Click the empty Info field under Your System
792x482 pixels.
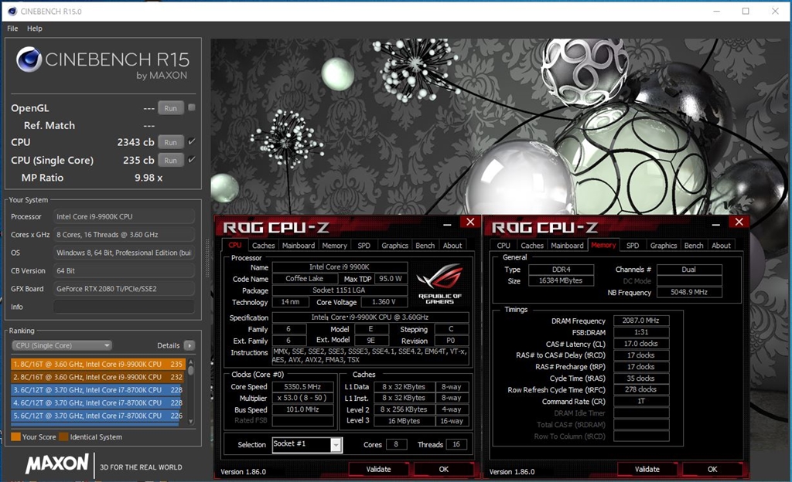(124, 307)
